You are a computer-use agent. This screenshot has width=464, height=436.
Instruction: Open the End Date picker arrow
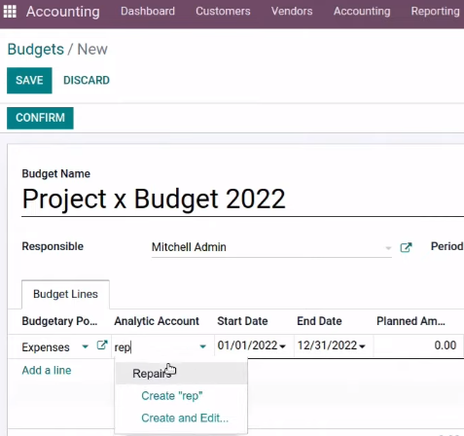pyautogui.click(x=363, y=346)
